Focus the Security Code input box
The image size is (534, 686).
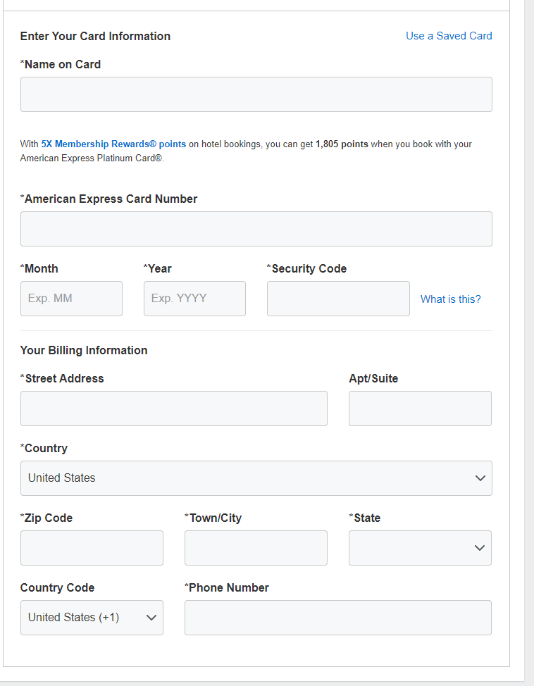pos(338,299)
